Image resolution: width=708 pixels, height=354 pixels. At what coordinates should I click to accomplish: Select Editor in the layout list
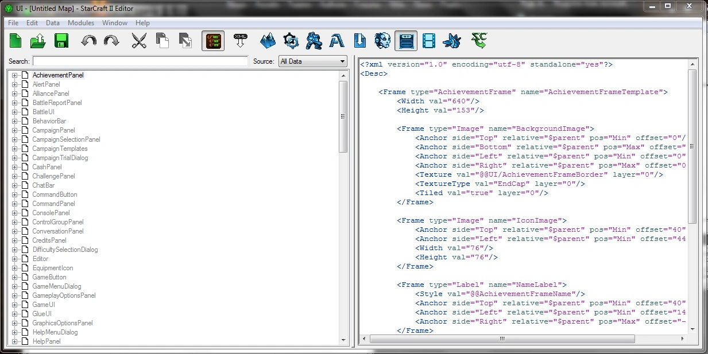point(40,259)
